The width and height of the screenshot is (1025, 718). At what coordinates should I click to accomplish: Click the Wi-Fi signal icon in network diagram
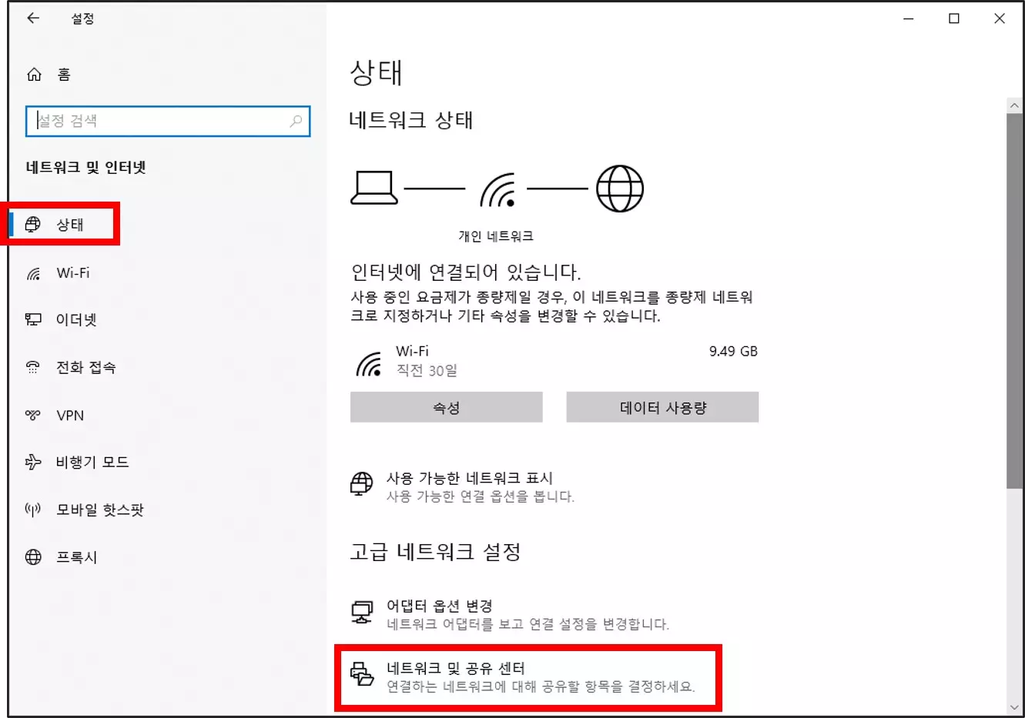(x=497, y=190)
